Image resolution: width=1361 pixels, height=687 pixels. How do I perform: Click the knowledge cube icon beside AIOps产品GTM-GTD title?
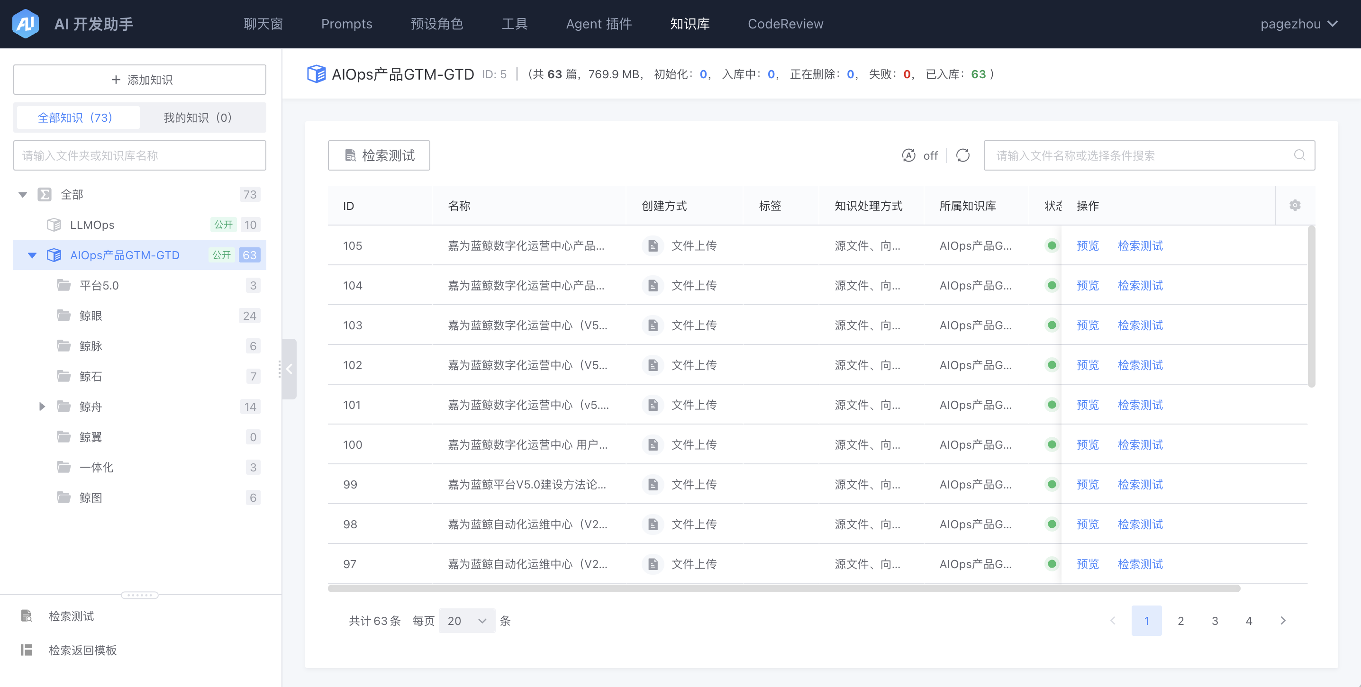pos(317,74)
